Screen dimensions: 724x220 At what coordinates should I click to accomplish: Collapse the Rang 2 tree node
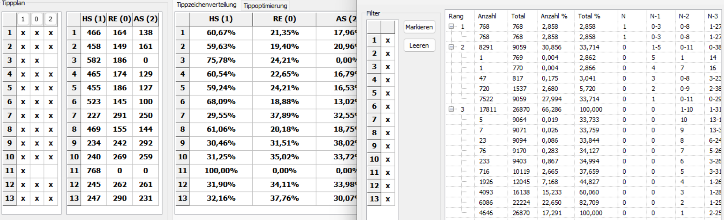pos(452,47)
